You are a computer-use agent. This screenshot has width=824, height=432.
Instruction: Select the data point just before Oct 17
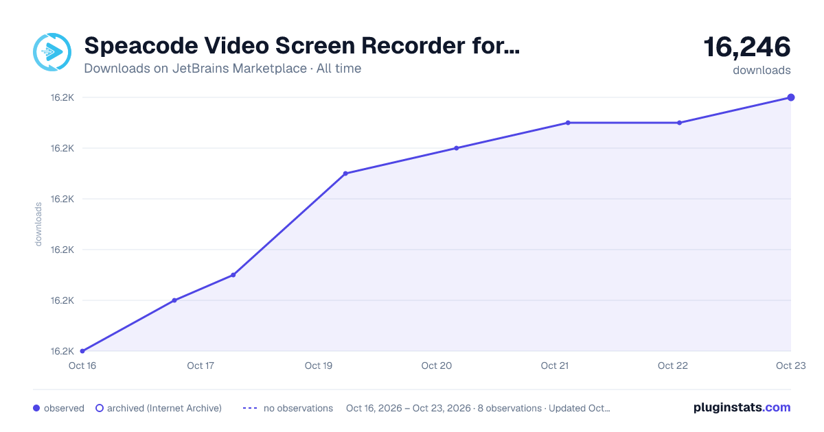(x=174, y=300)
